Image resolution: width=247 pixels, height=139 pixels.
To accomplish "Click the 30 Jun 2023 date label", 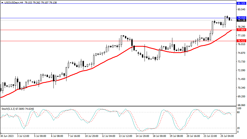I will pos(7,136).
